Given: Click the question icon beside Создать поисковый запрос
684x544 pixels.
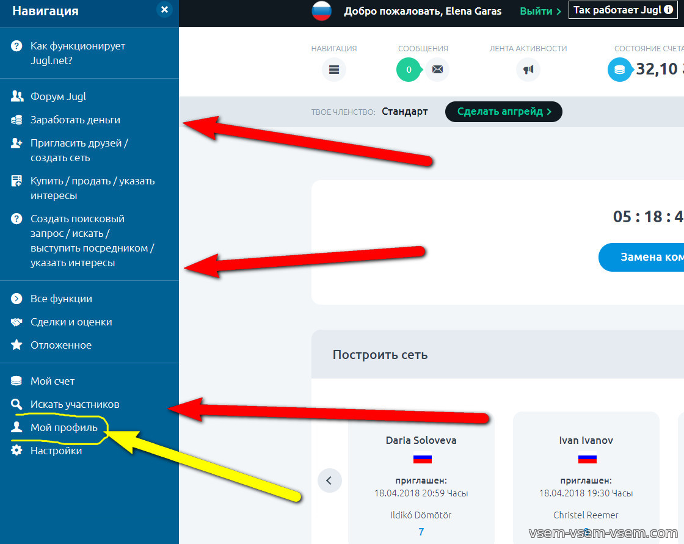Looking at the screenshot, I should coord(16,219).
